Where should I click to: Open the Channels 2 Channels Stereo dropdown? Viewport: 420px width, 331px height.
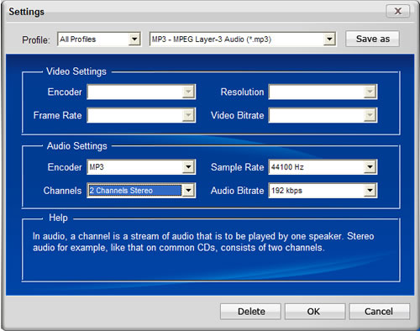141,191
